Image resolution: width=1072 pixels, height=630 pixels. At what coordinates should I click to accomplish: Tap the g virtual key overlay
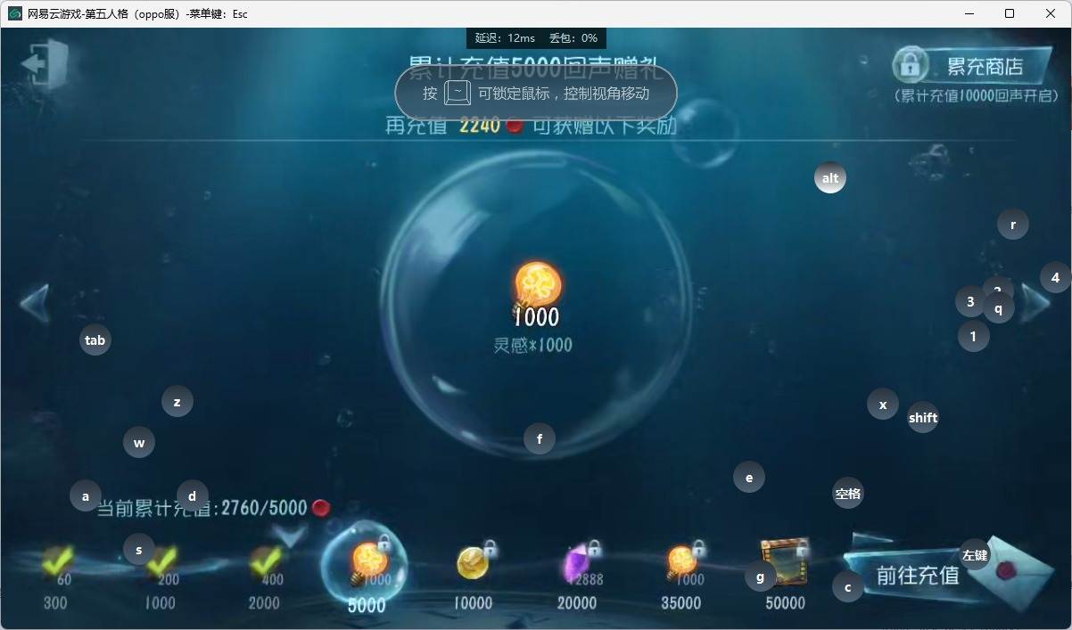click(761, 577)
